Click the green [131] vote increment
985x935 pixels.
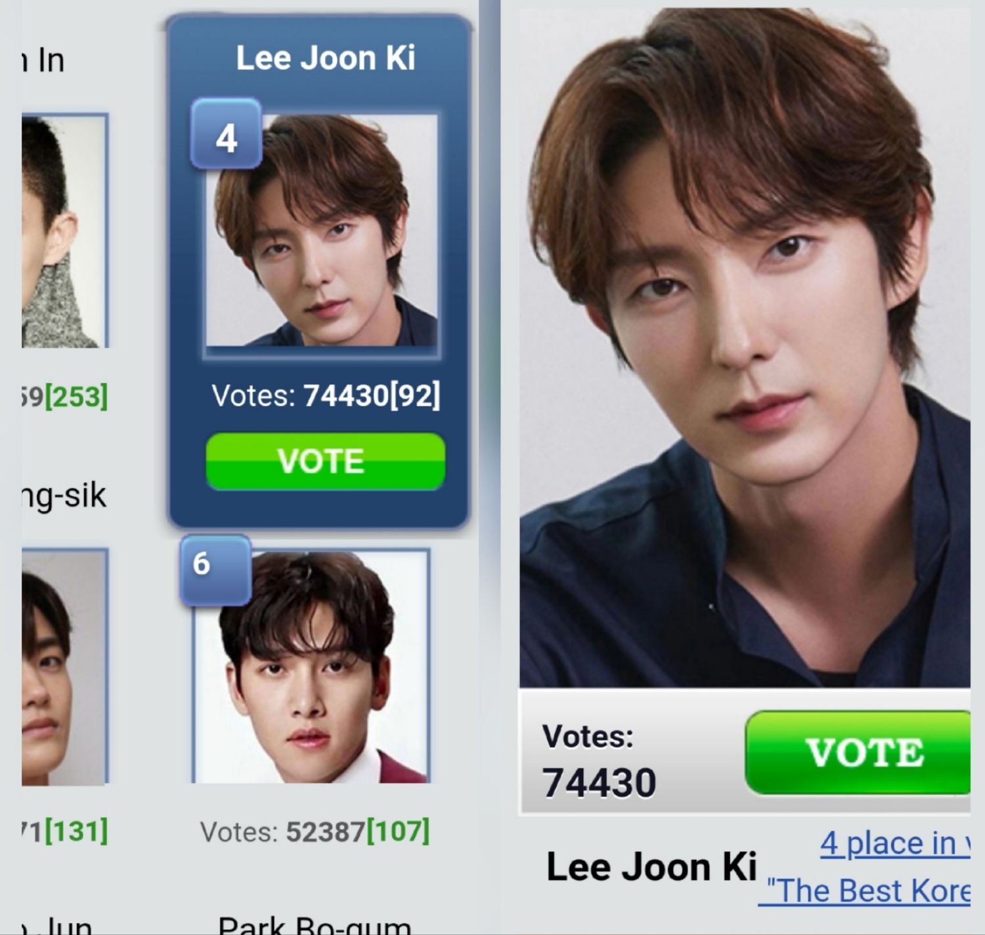76,831
